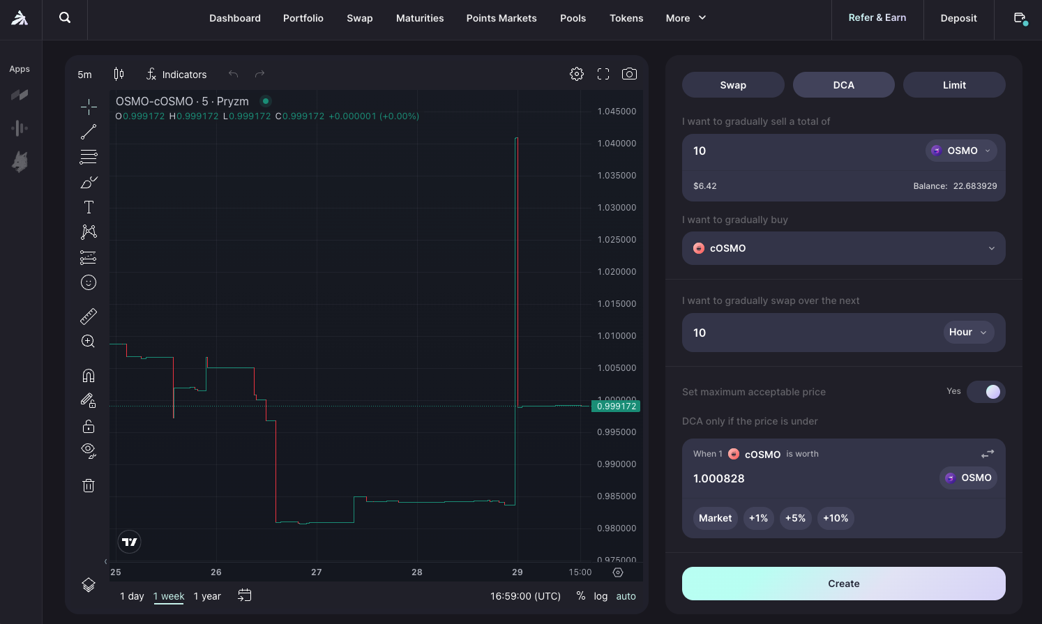Open the wallet icon in the header
The height and width of the screenshot is (624, 1042).
[x=1020, y=18]
